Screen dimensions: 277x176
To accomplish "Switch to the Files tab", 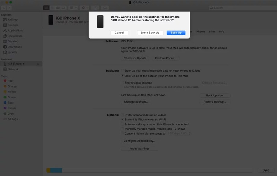I will click(212, 32).
